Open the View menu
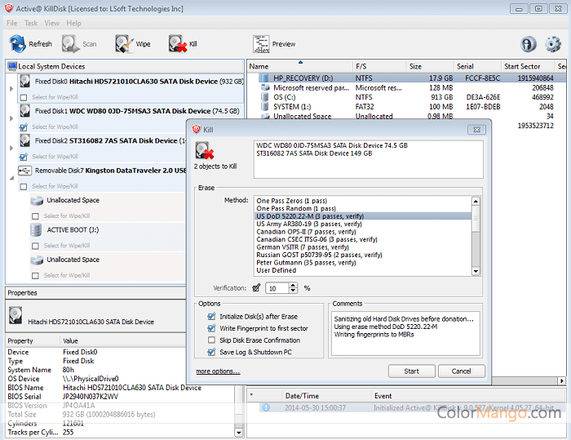The width and height of the screenshot is (571, 440). point(51,23)
